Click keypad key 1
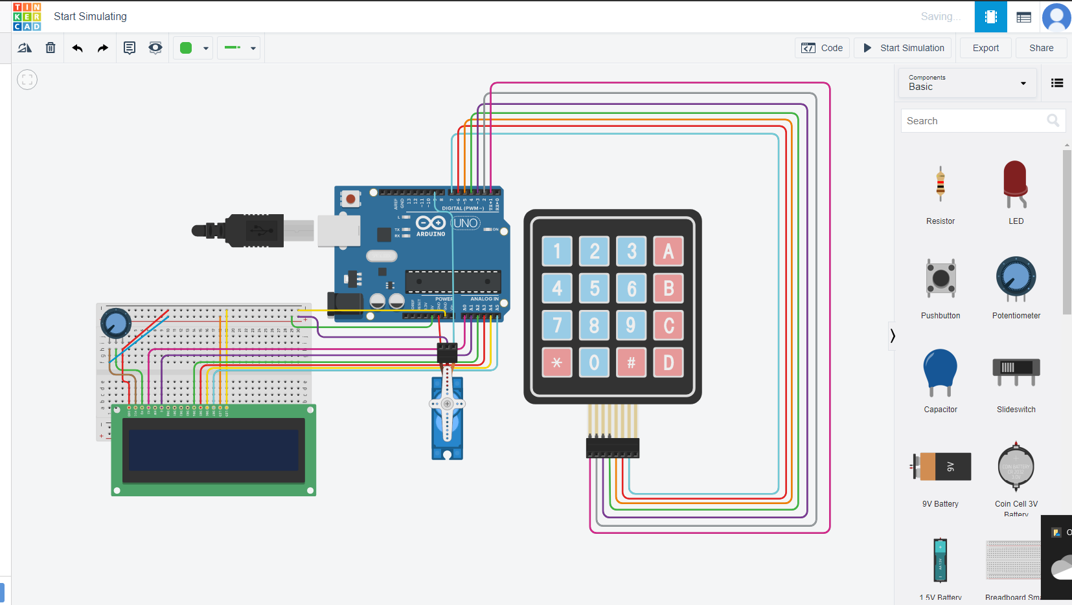Viewport: 1072px width, 605px height. click(x=557, y=251)
